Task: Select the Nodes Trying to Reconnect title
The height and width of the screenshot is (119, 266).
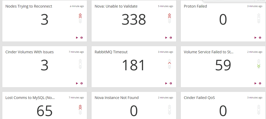Action: point(29,6)
